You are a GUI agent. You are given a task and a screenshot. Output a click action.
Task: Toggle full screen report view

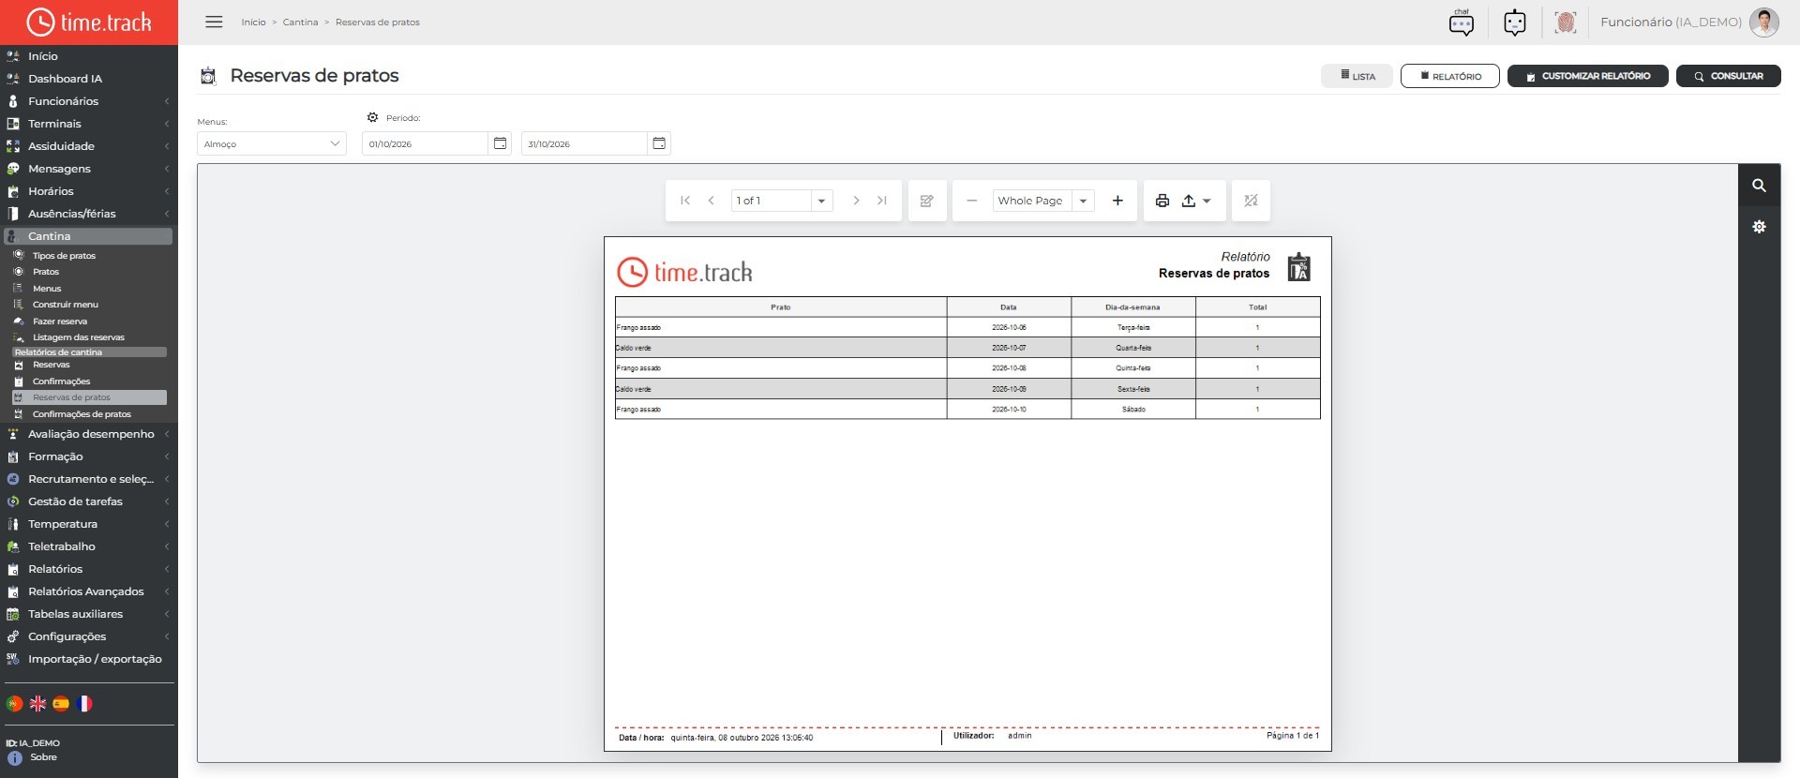point(1251,201)
